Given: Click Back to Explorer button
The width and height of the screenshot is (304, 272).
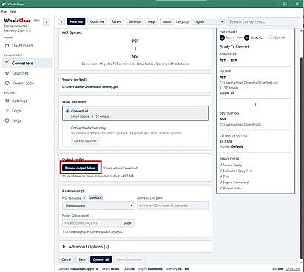Looking at the screenshot, I should (x=85, y=141).
